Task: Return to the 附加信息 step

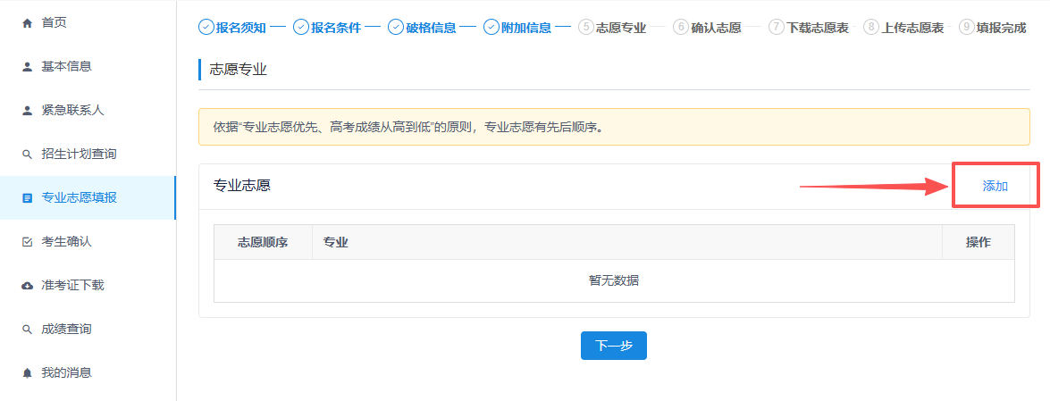Action: pyautogui.click(x=517, y=27)
